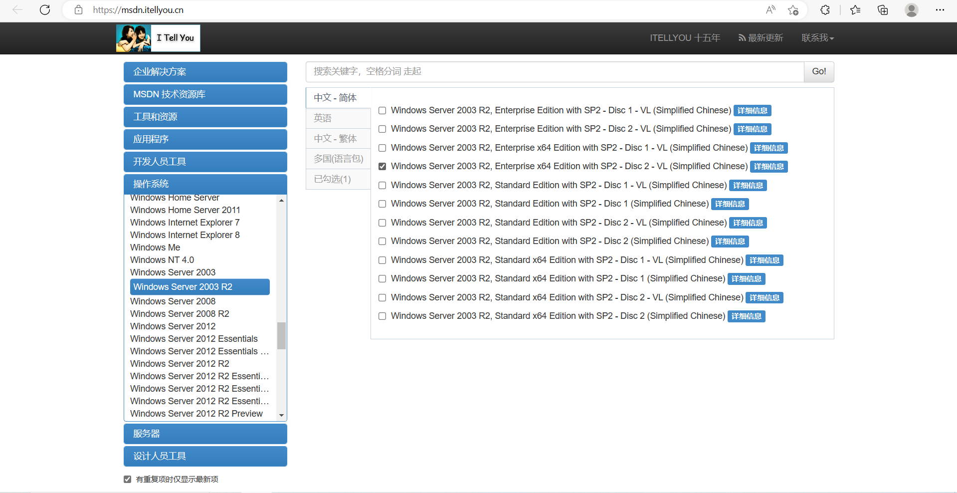Check Enterprise x64 SP2 Disc 1 VL
The height and width of the screenshot is (493, 957).
(383, 148)
